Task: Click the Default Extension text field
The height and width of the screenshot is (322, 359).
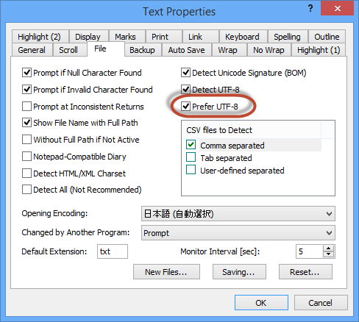Action: (113, 251)
